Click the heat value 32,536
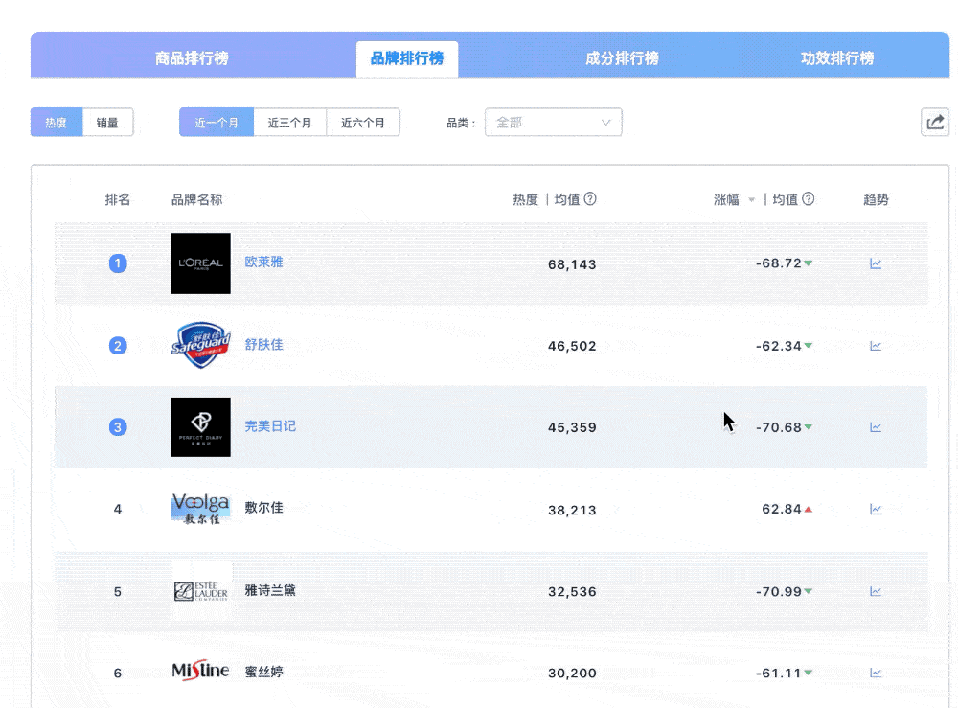958x708 pixels. click(572, 591)
